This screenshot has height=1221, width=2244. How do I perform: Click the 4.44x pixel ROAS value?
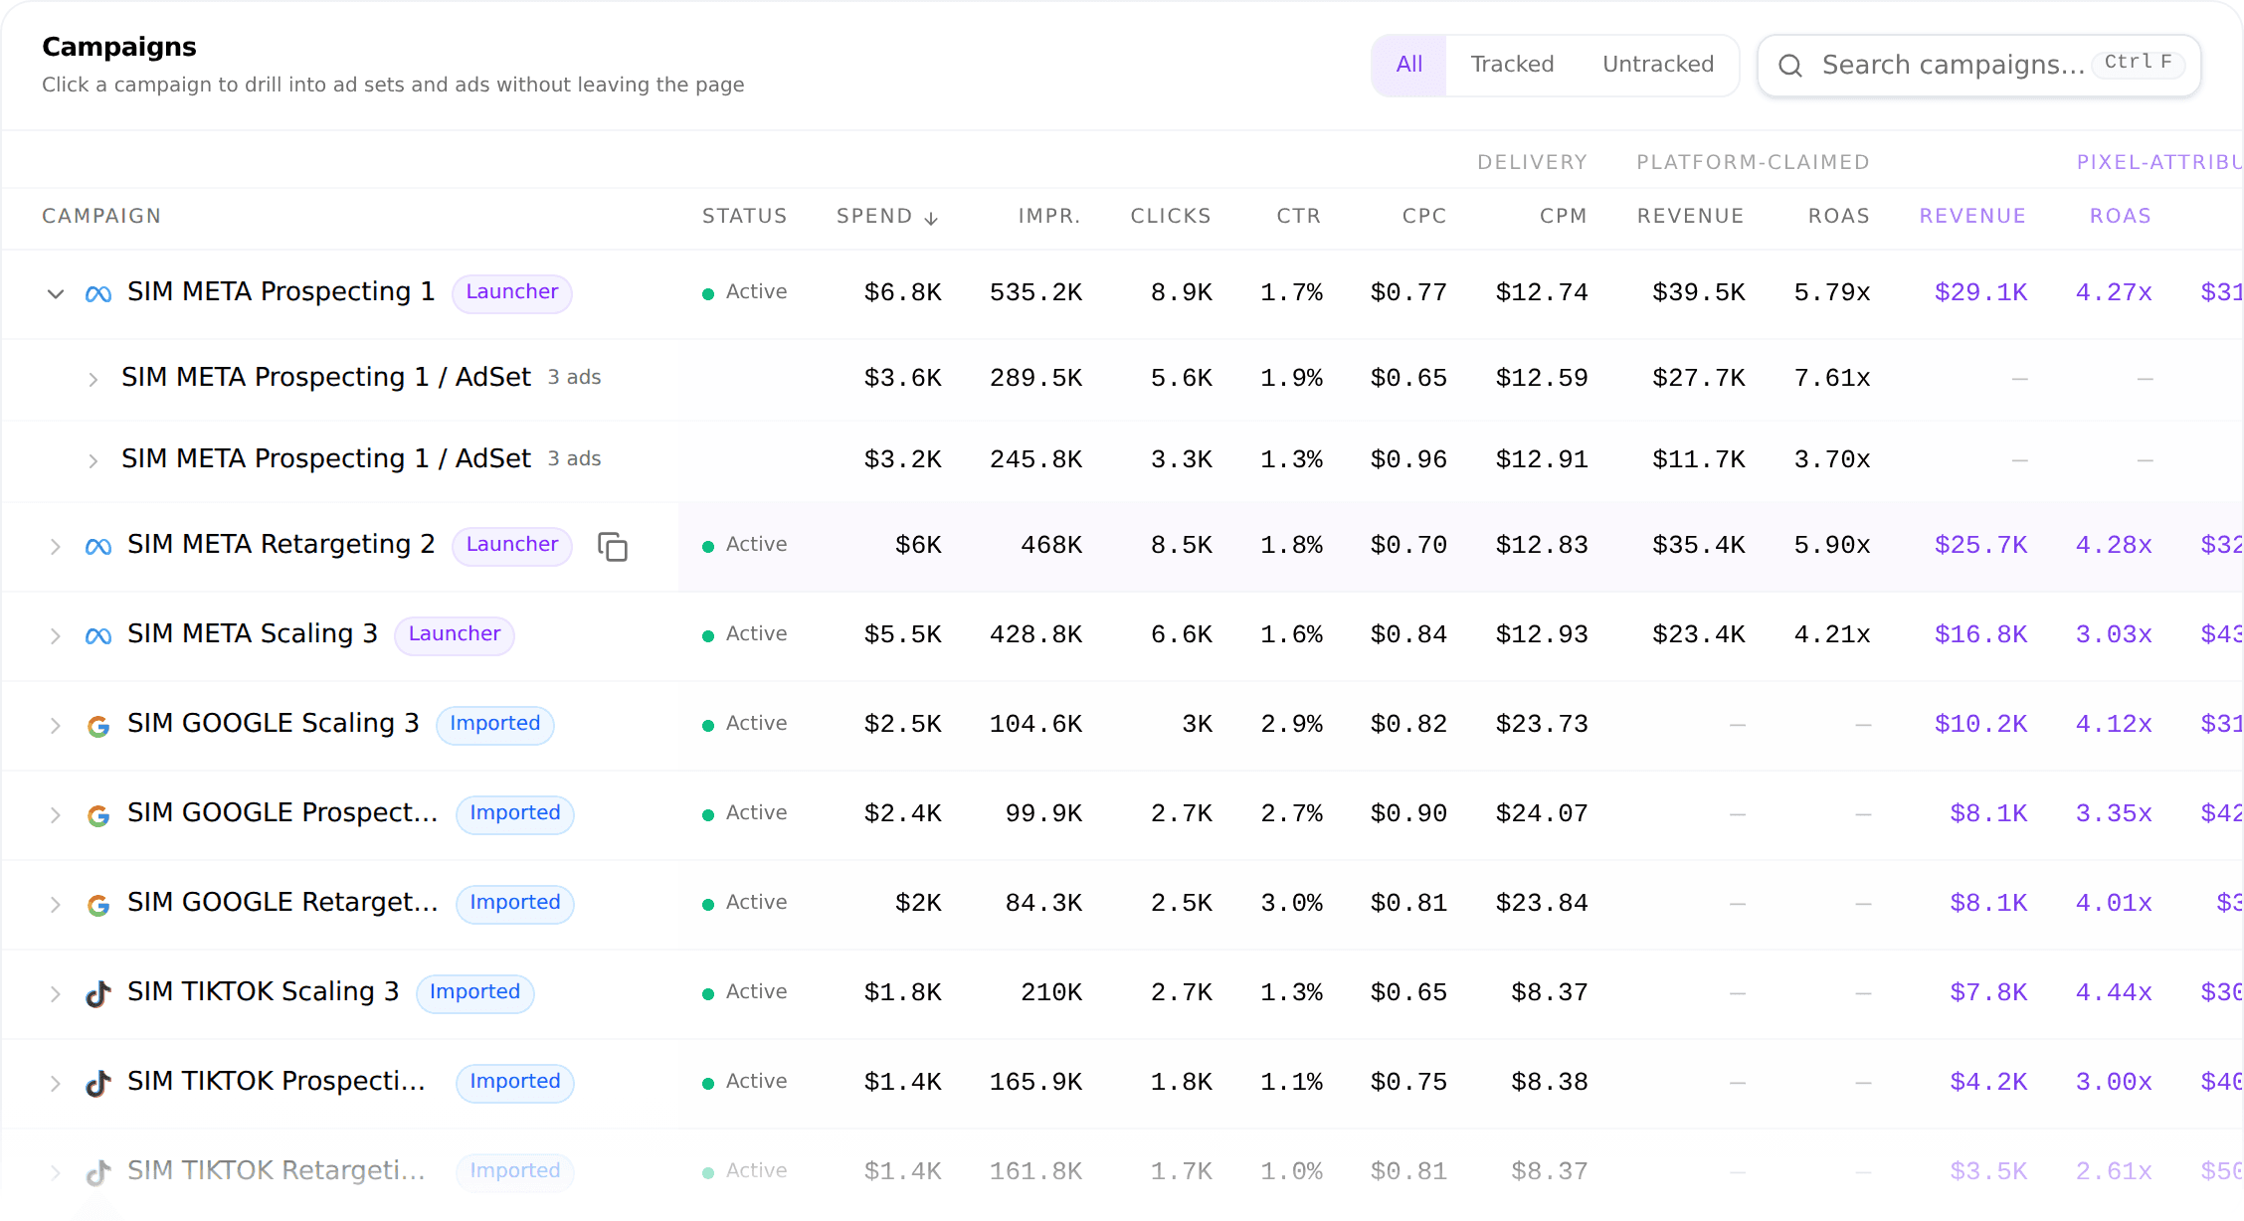click(2114, 993)
